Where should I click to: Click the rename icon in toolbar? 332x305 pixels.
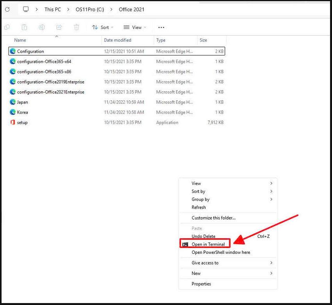point(41,27)
